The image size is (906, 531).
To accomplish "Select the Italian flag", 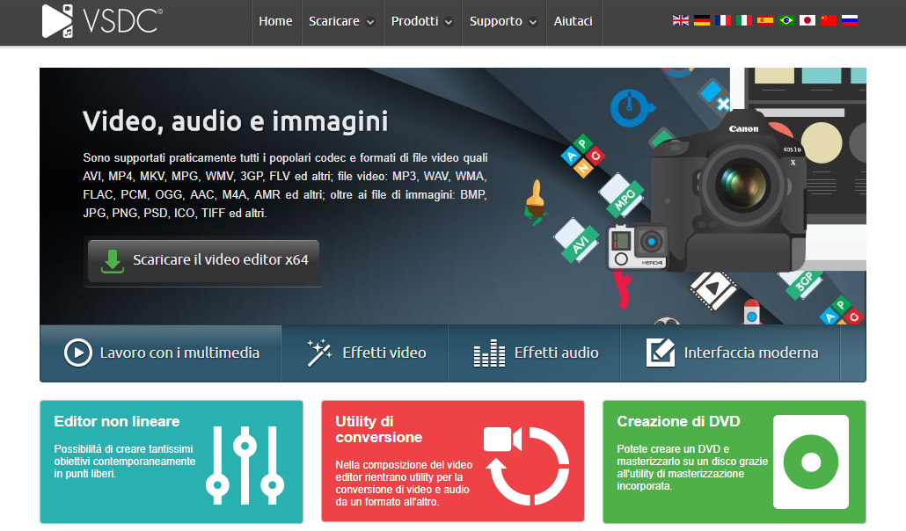I will click(x=743, y=20).
